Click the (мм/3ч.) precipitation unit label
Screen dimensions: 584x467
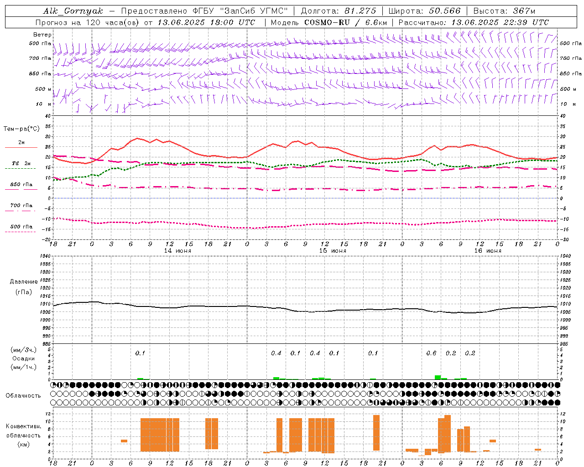click(24, 350)
